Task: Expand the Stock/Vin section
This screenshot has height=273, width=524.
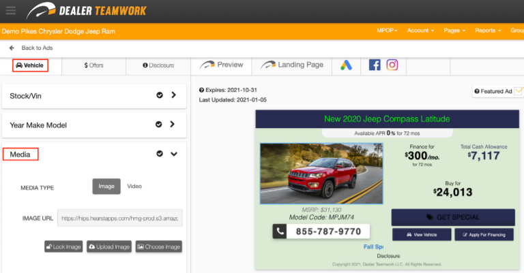Action: tap(173, 96)
